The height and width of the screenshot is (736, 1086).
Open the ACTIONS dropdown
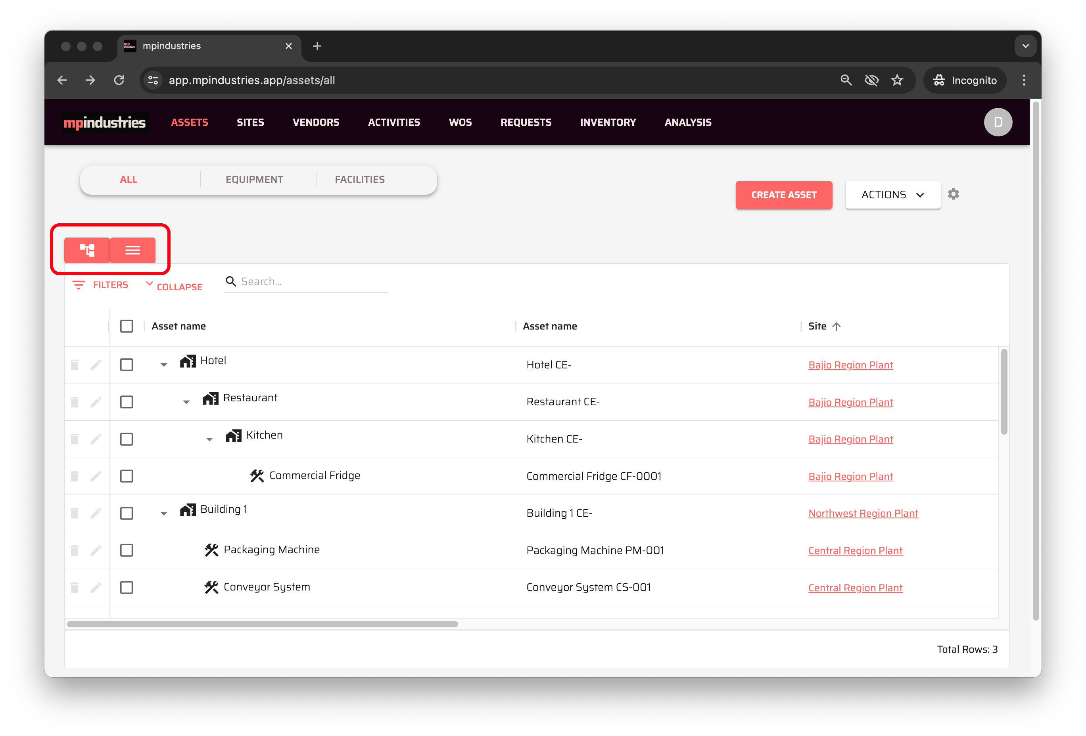[x=892, y=195]
